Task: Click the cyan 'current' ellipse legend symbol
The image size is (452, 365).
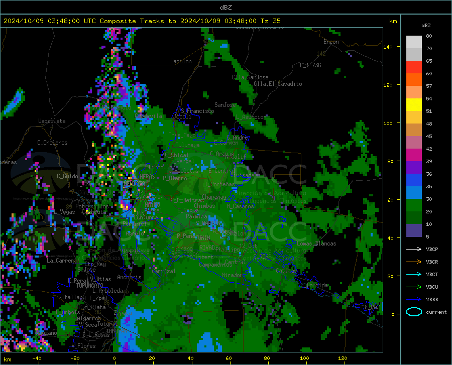Action: 414,312
